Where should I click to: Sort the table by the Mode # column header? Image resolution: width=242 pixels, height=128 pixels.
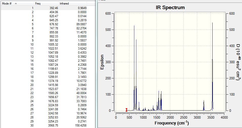(17, 3)
